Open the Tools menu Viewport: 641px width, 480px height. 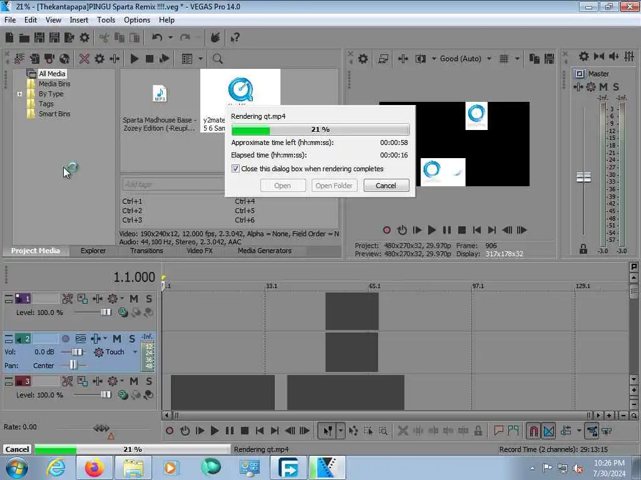pyautogui.click(x=106, y=20)
